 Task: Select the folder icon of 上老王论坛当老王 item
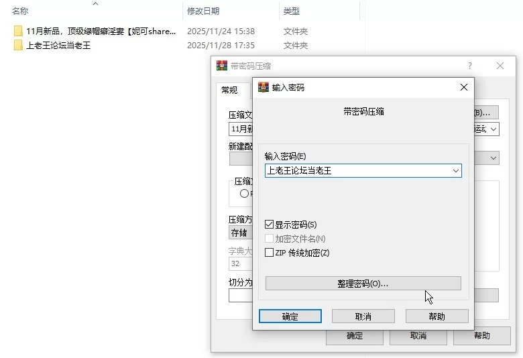pyautogui.click(x=18, y=45)
